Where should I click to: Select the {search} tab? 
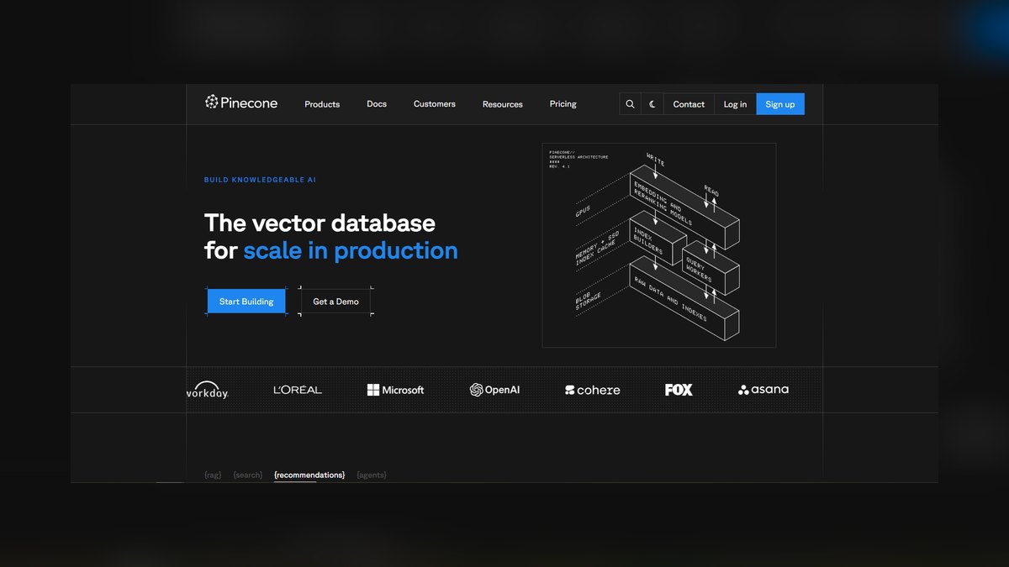click(x=248, y=475)
